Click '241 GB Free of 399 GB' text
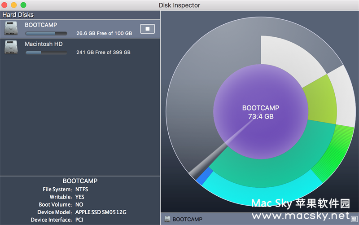The image size is (359, 225). pyautogui.click(x=103, y=53)
